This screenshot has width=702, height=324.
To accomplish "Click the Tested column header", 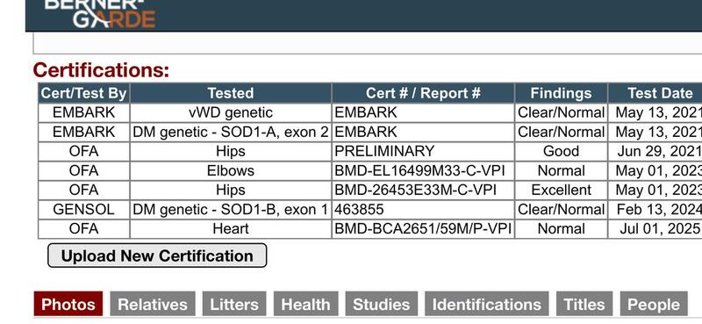I will tap(231, 93).
